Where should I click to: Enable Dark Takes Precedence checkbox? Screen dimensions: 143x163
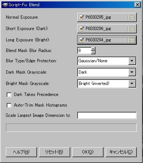(9, 95)
